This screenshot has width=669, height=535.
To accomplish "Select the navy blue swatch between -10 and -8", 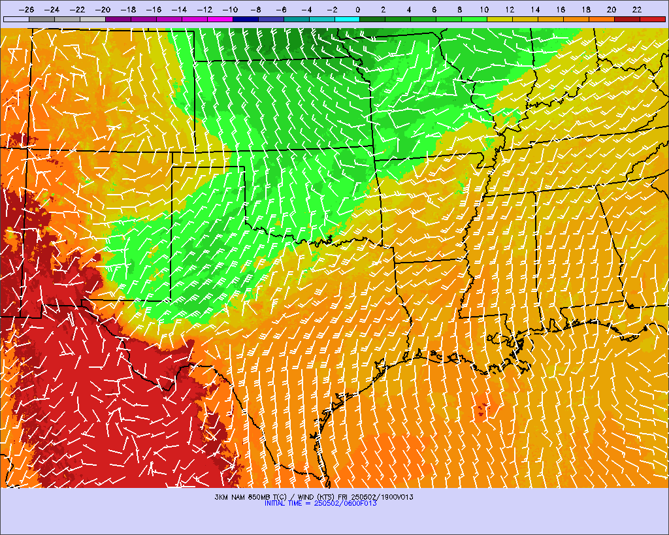I will [246, 19].
